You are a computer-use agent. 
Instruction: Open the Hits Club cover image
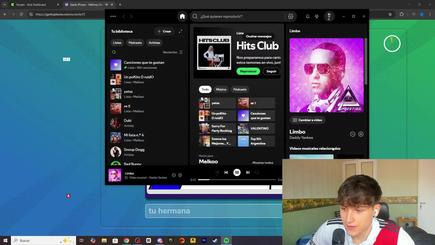(x=214, y=53)
